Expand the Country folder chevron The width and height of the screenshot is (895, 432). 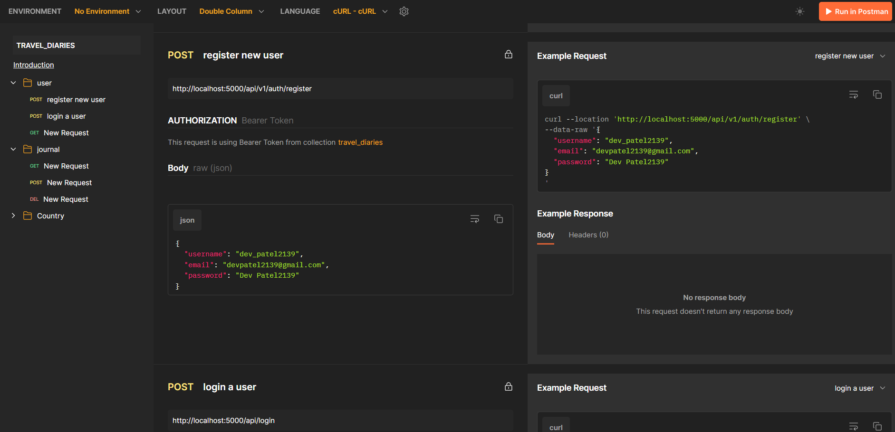pyautogui.click(x=13, y=216)
